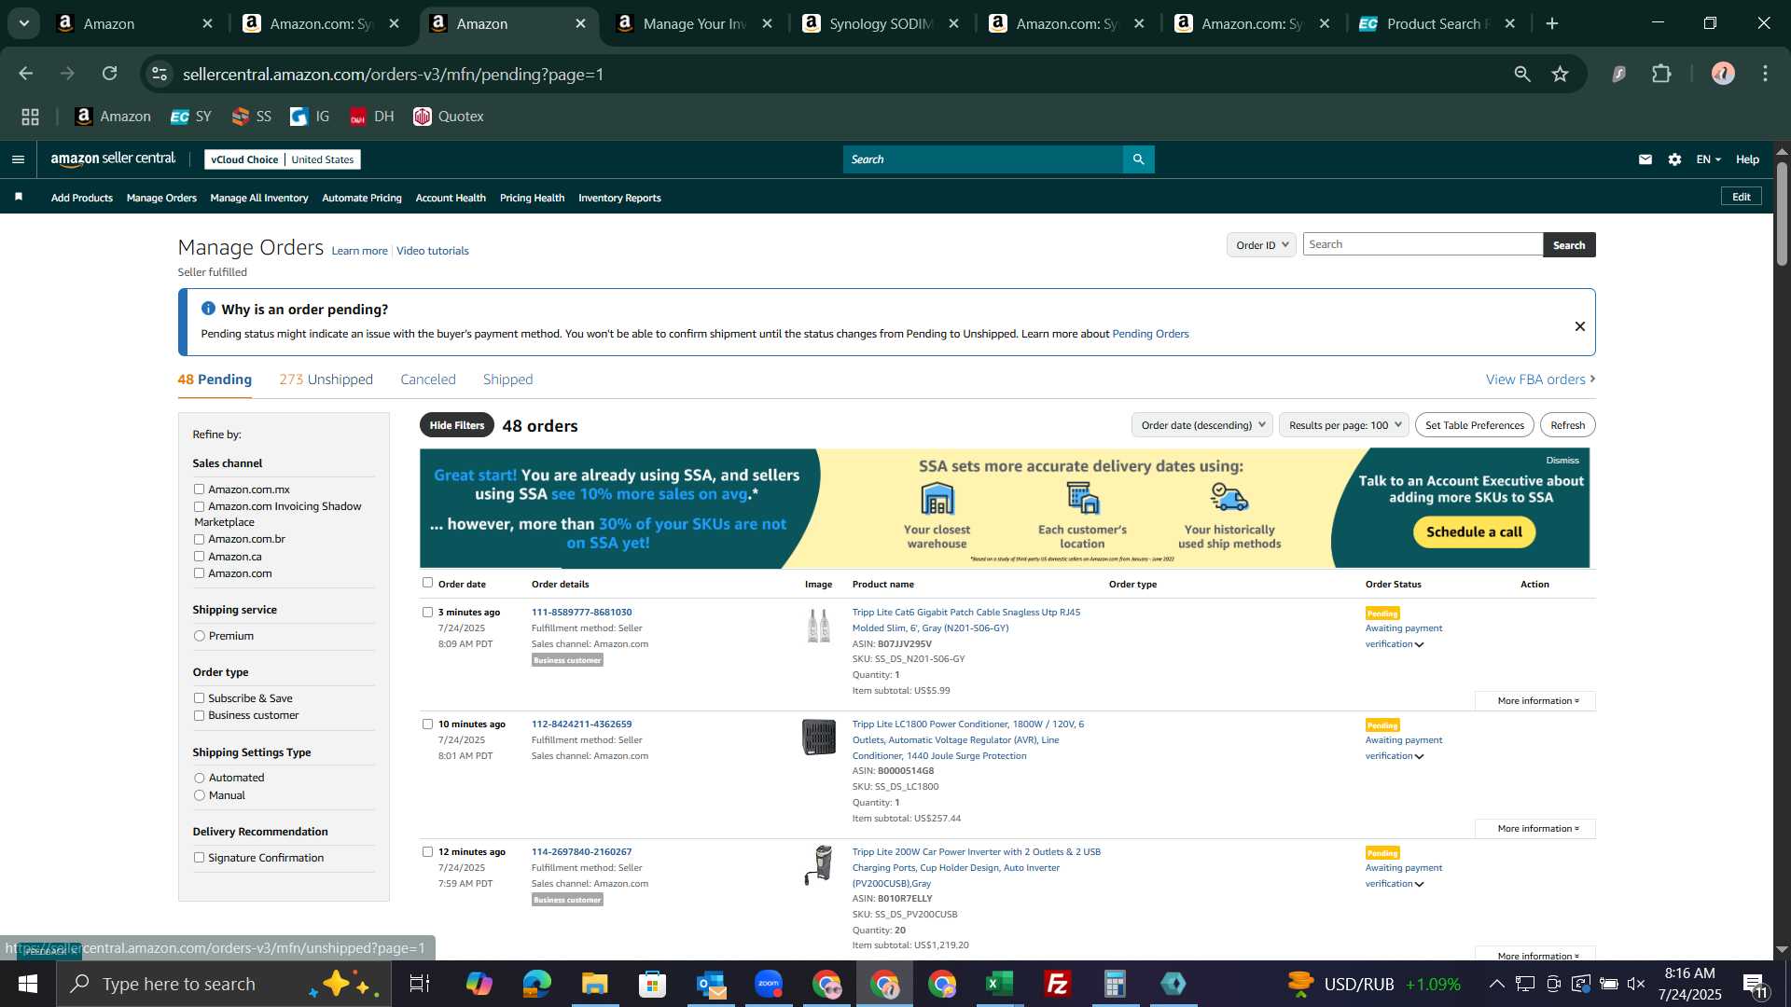Viewport: 1791px width, 1007px height.
Task: Click the site info icon in the address bar
Action: (x=160, y=74)
